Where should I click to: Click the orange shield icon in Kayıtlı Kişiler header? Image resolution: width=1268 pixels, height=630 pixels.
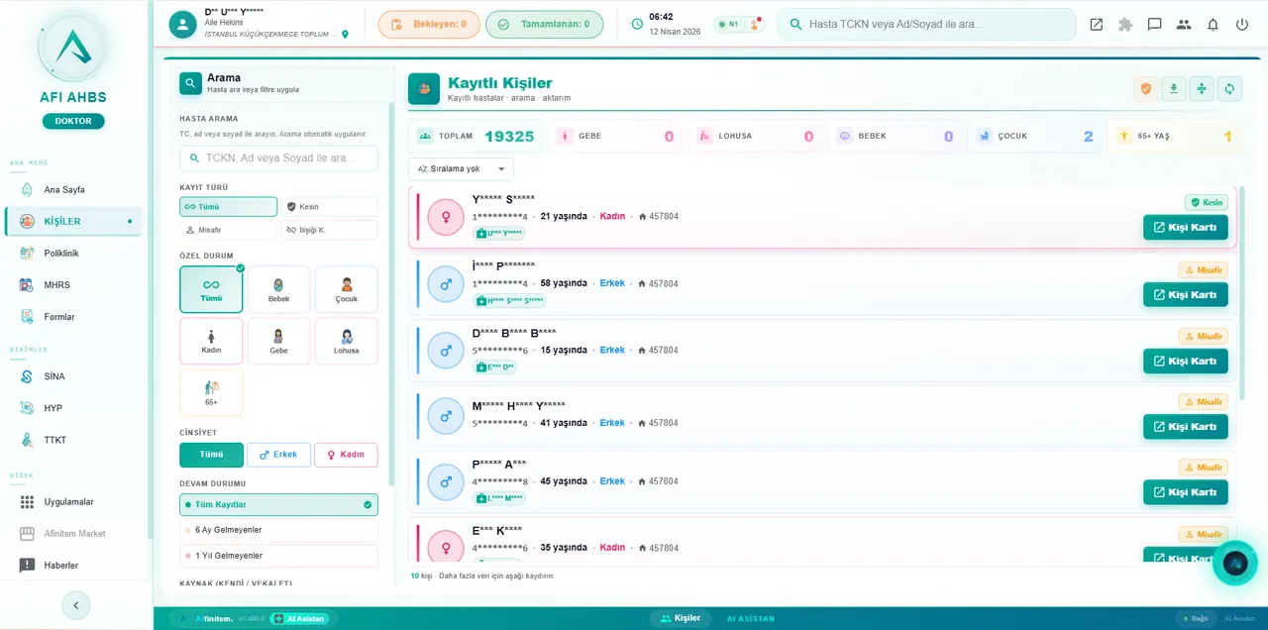[x=1146, y=89]
